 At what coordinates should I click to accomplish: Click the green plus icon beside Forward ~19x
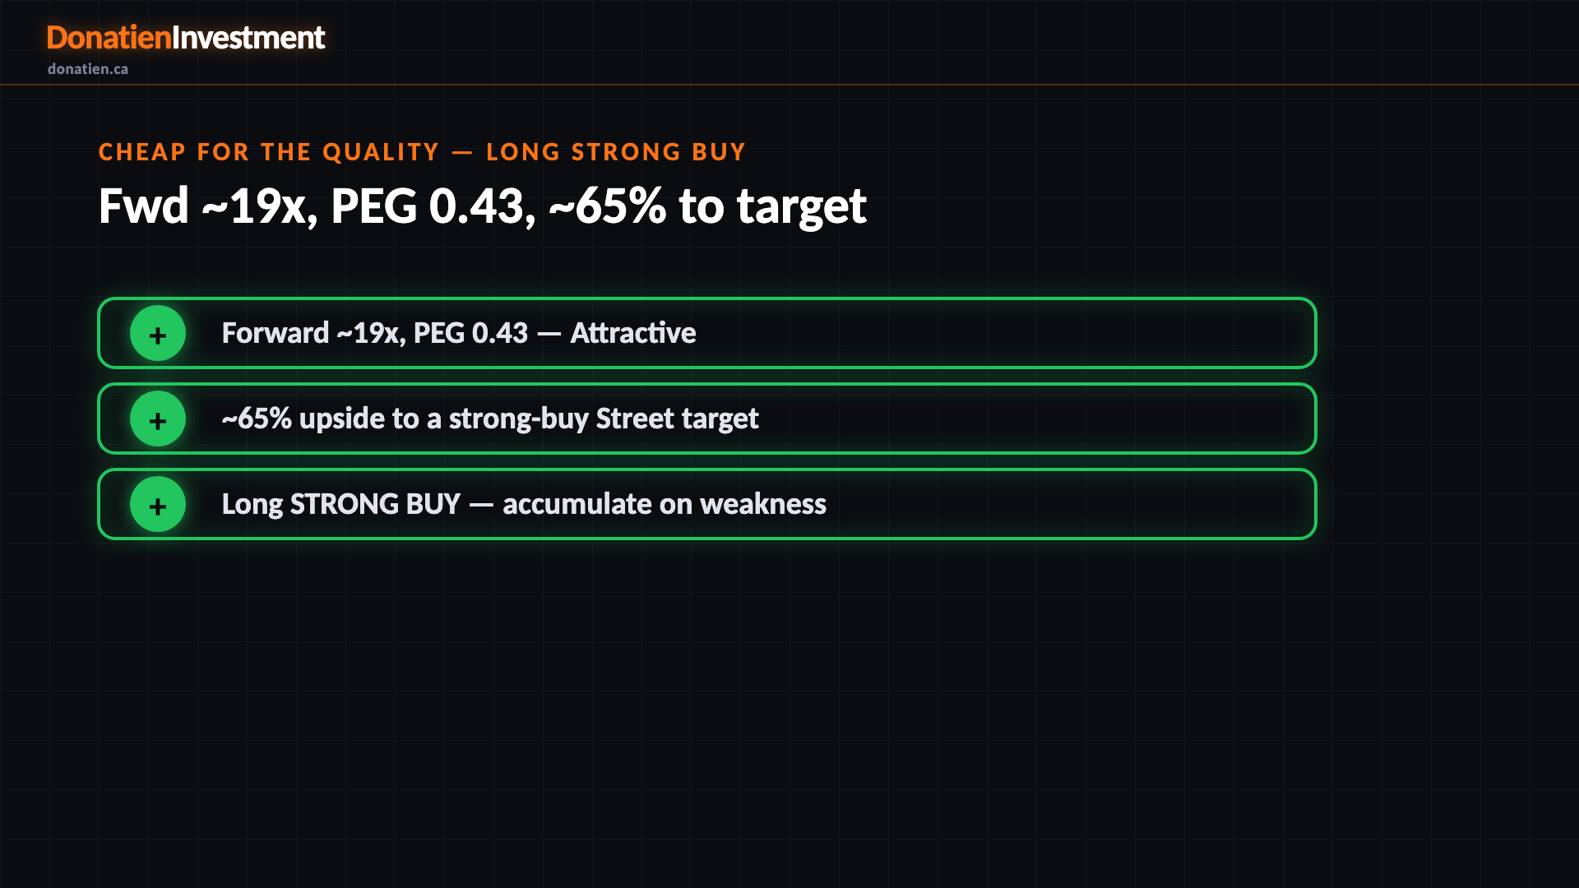(158, 333)
